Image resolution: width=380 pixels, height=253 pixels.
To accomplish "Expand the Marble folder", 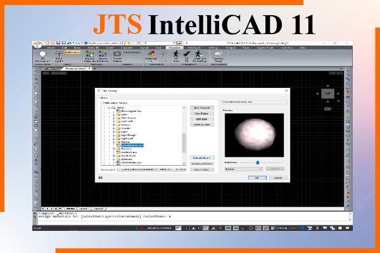I will pos(114,142).
